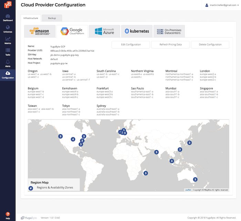
Task: Click the Northern Virginia region heading
Action: click(x=142, y=71)
